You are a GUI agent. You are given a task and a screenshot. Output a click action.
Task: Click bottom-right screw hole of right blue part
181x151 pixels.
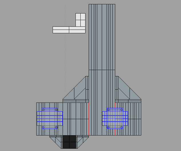(122, 127)
